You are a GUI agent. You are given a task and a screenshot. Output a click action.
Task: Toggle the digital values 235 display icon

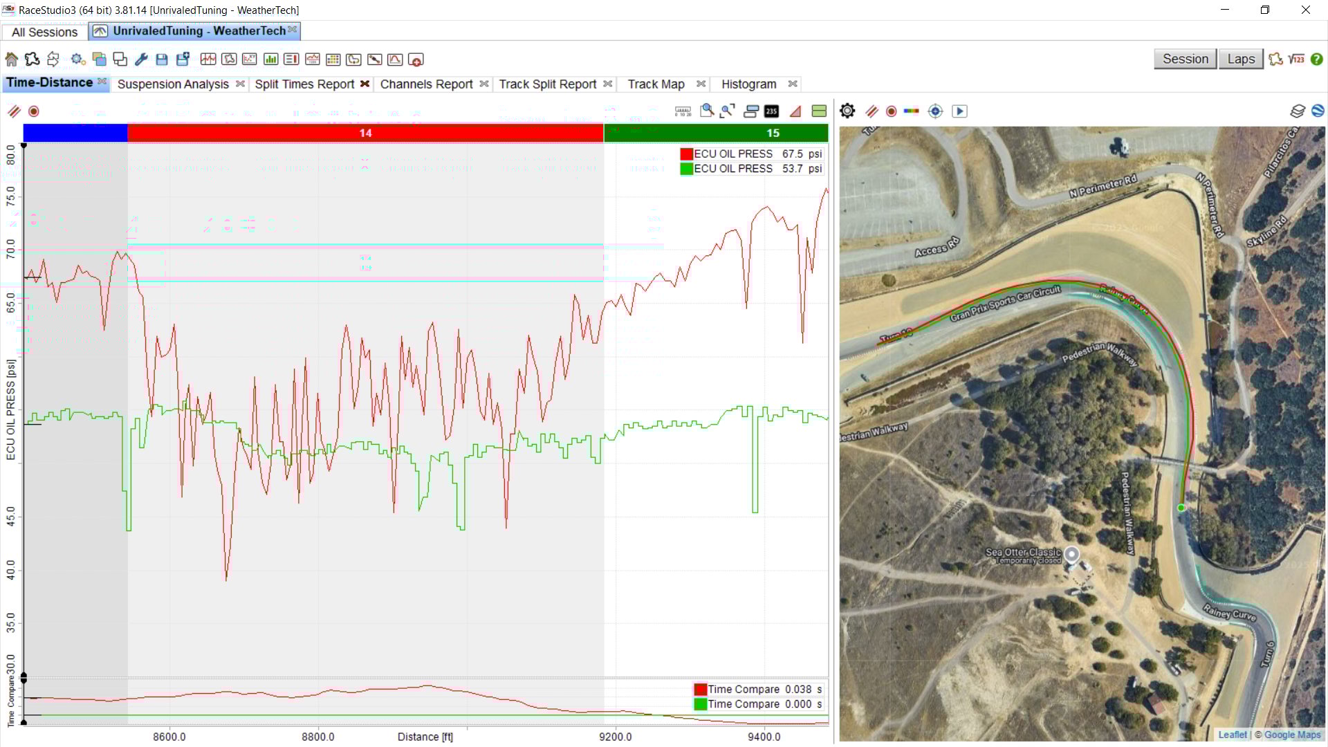(771, 111)
